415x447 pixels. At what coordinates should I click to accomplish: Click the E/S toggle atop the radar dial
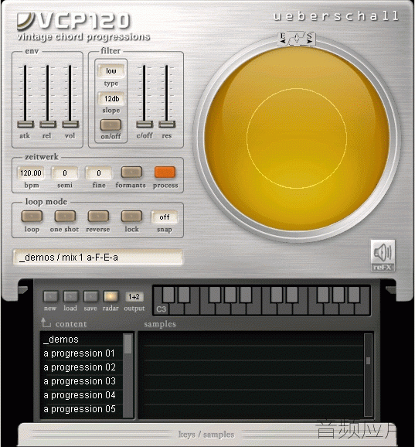point(297,39)
